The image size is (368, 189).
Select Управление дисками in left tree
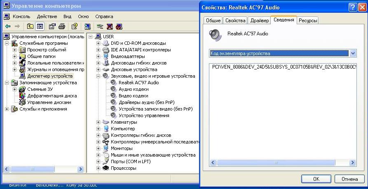(x=49, y=102)
